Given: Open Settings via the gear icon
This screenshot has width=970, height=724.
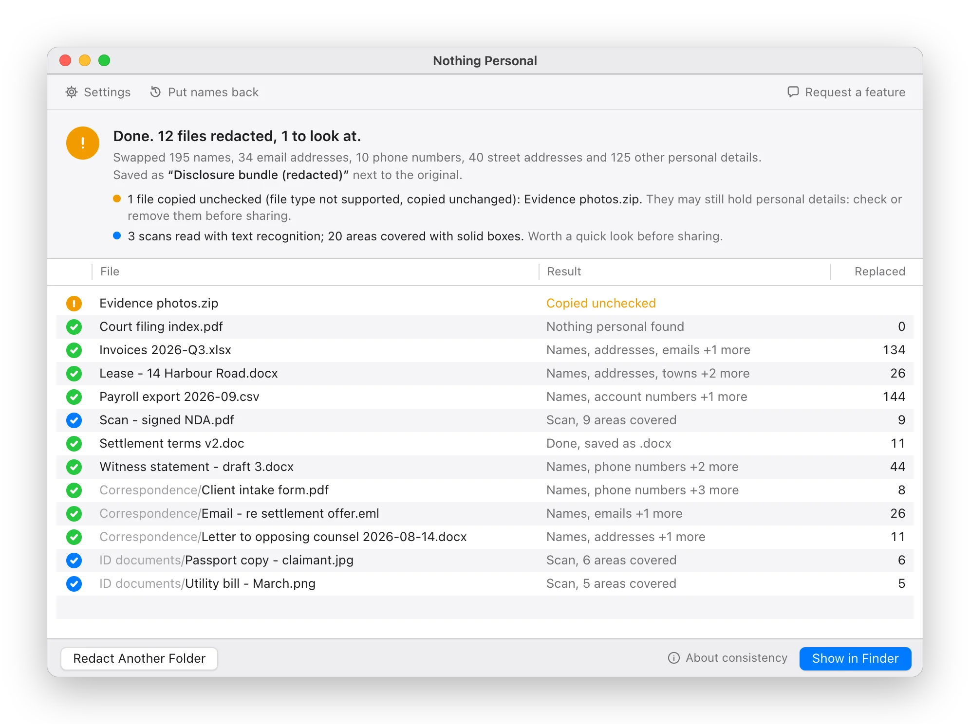Looking at the screenshot, I should pyautogui.click(x=72, y=92).
